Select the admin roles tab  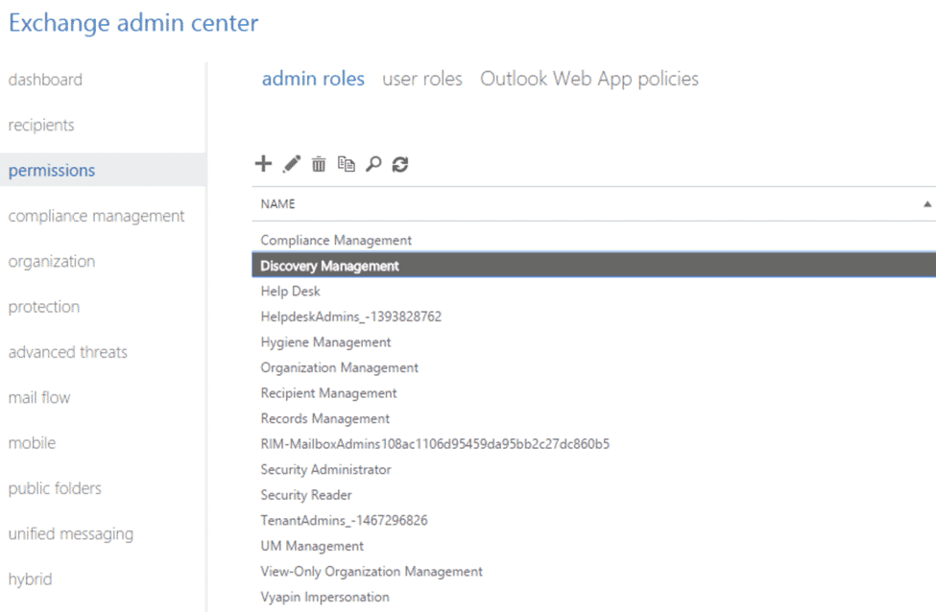(313, 79)
